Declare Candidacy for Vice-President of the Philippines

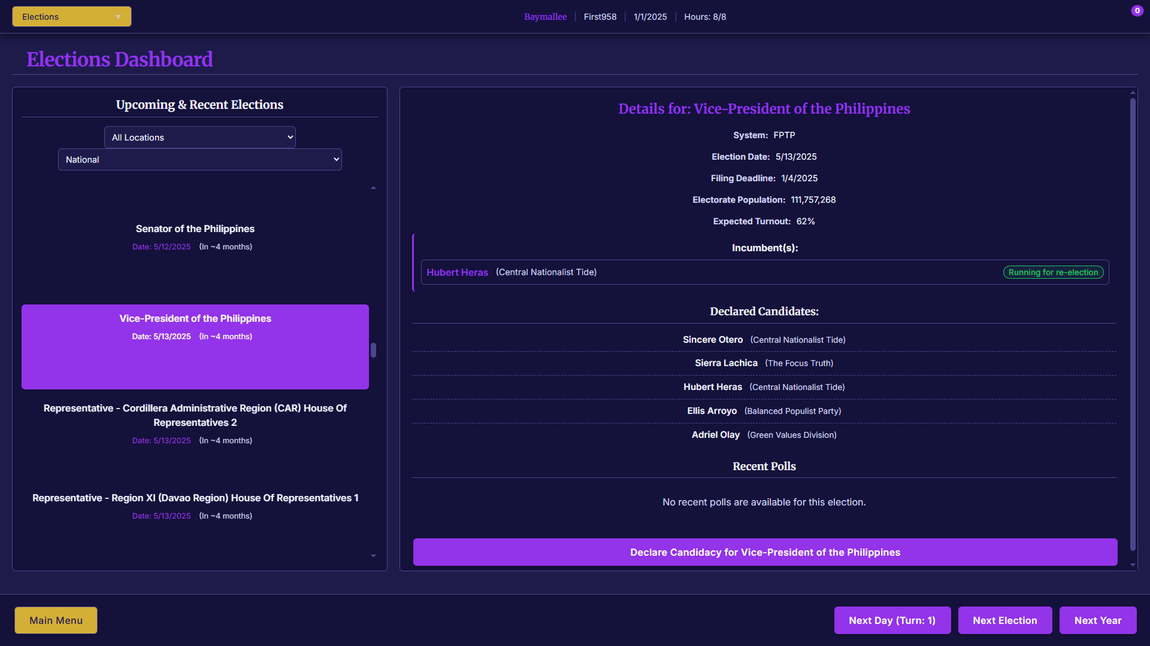pos(764,552)
